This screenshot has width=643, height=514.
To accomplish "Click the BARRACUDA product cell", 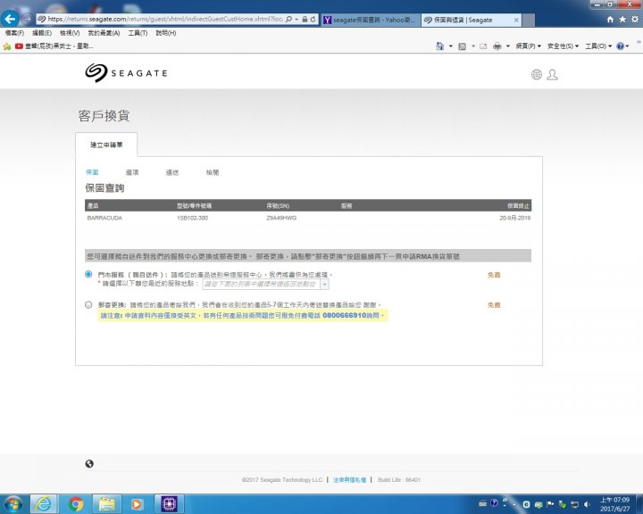I will (x=104, y=218).
